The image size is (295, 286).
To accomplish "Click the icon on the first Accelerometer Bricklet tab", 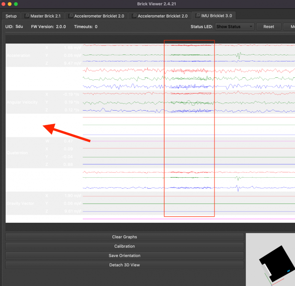I will tap(70, 16).
